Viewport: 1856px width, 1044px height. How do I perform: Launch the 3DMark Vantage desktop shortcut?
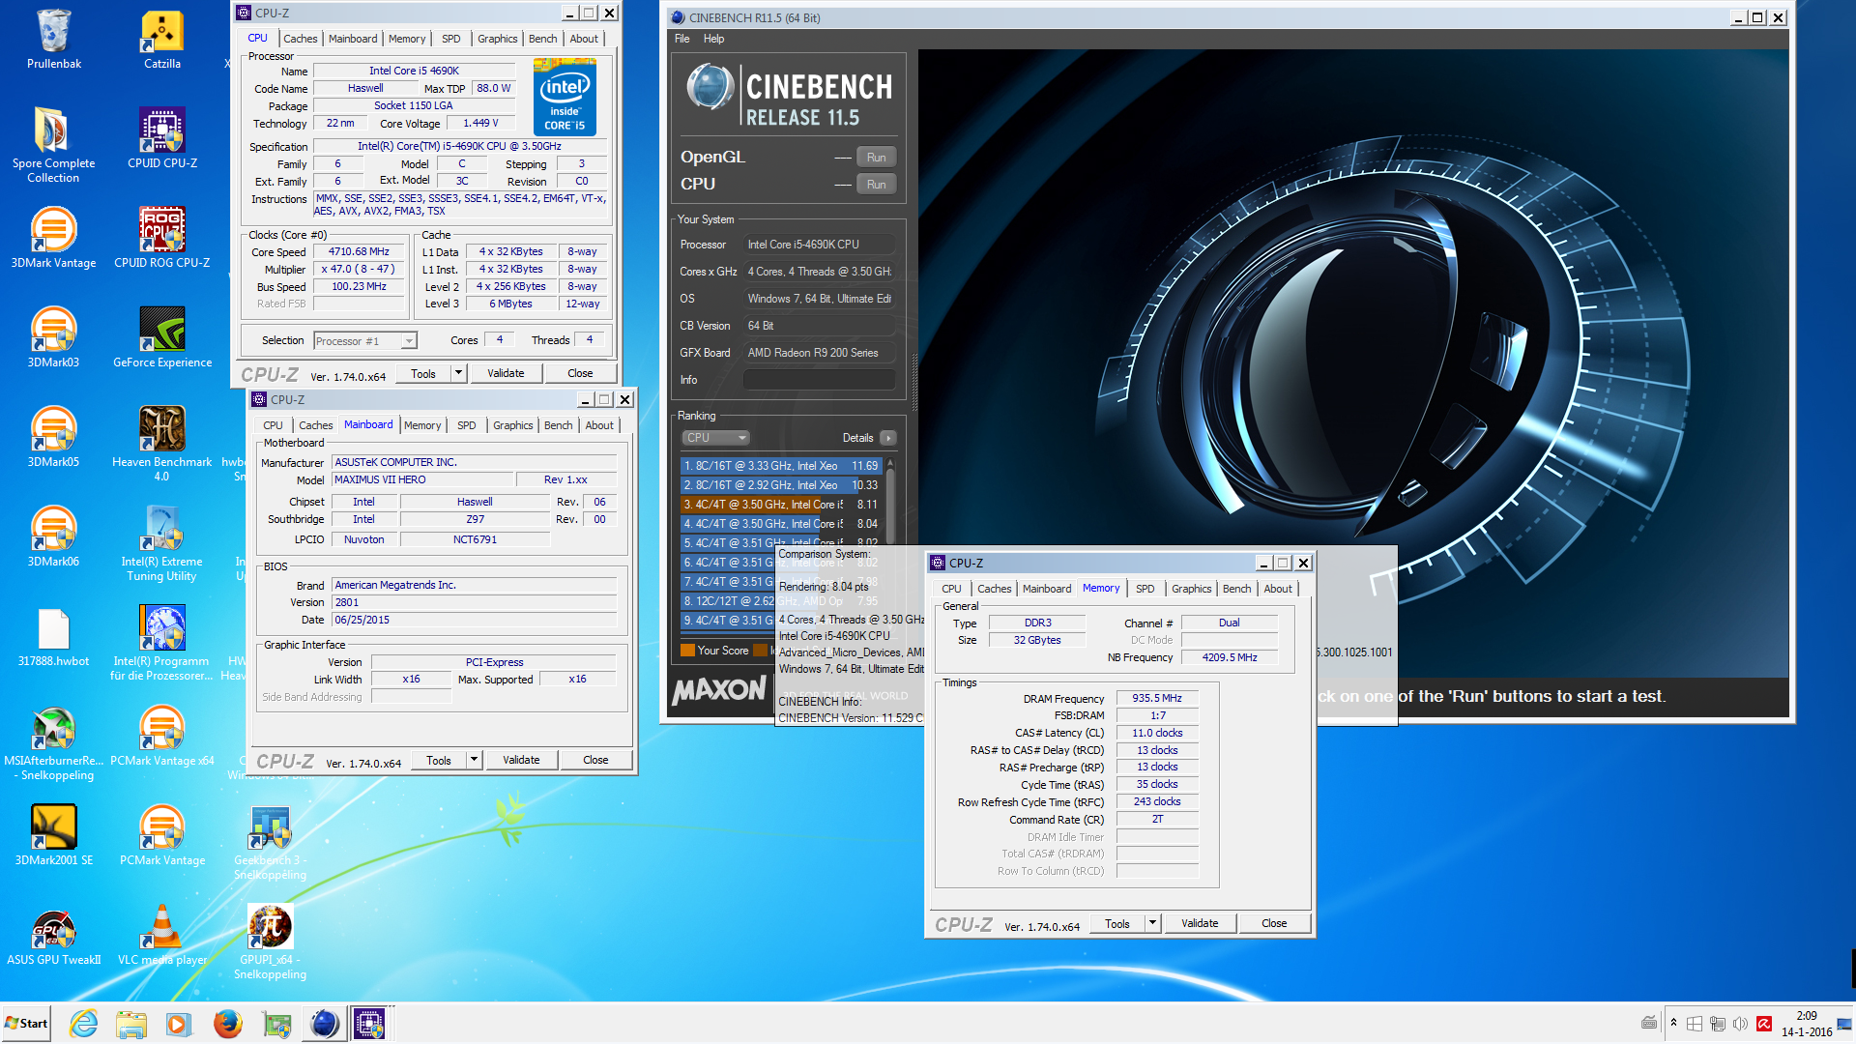[54, 237]
